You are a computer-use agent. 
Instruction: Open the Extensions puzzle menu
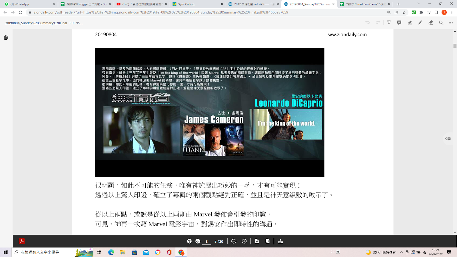pyautogui.click(x=421, y=12)
